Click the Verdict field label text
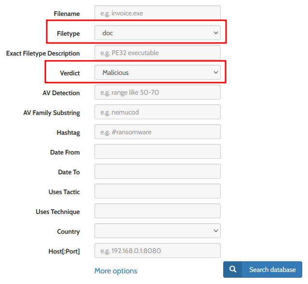Screen dimensions: 308x284 tap(70, 73)
